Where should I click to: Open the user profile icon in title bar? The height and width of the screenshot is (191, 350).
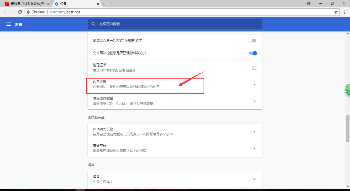[309, 3]
